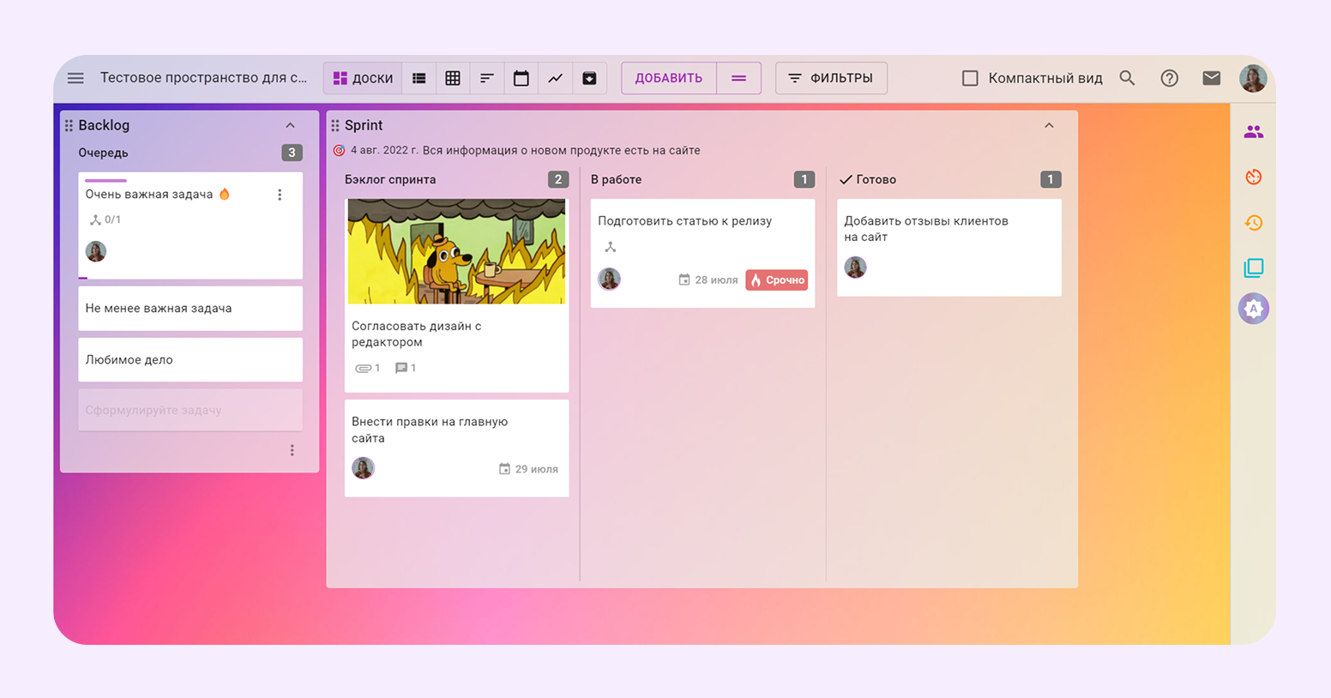
Task: Collapse the Sprint board
Action: click(x=1049, y=125)
